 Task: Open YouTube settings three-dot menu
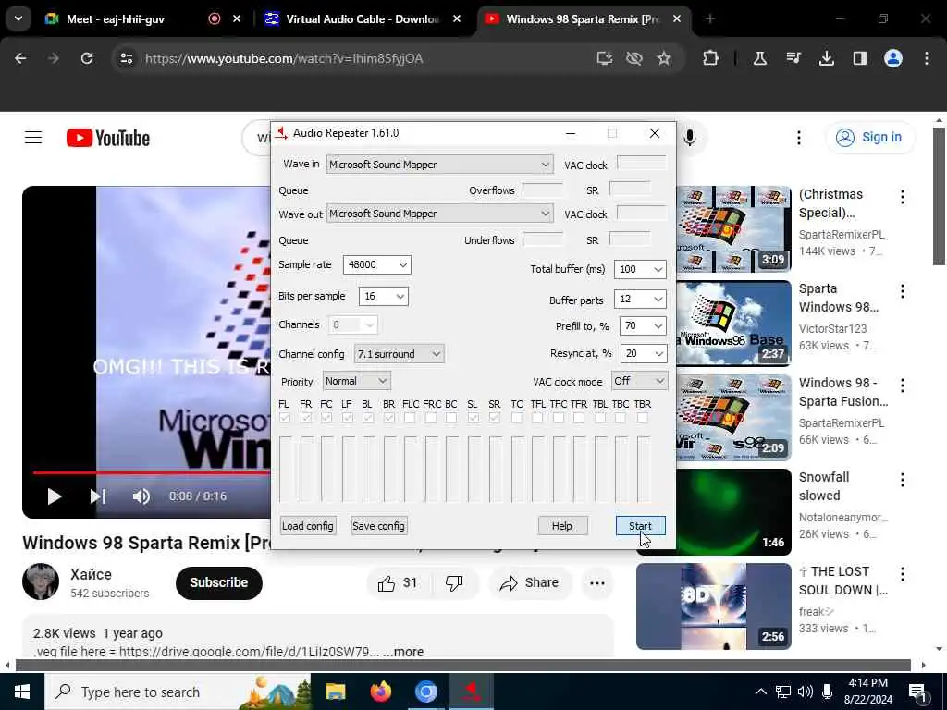(798, 138)
